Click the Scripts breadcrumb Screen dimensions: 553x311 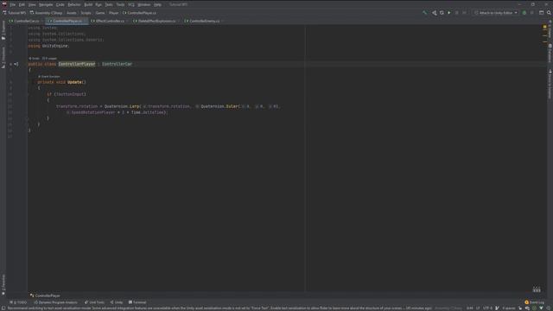[x=86, y=13]
